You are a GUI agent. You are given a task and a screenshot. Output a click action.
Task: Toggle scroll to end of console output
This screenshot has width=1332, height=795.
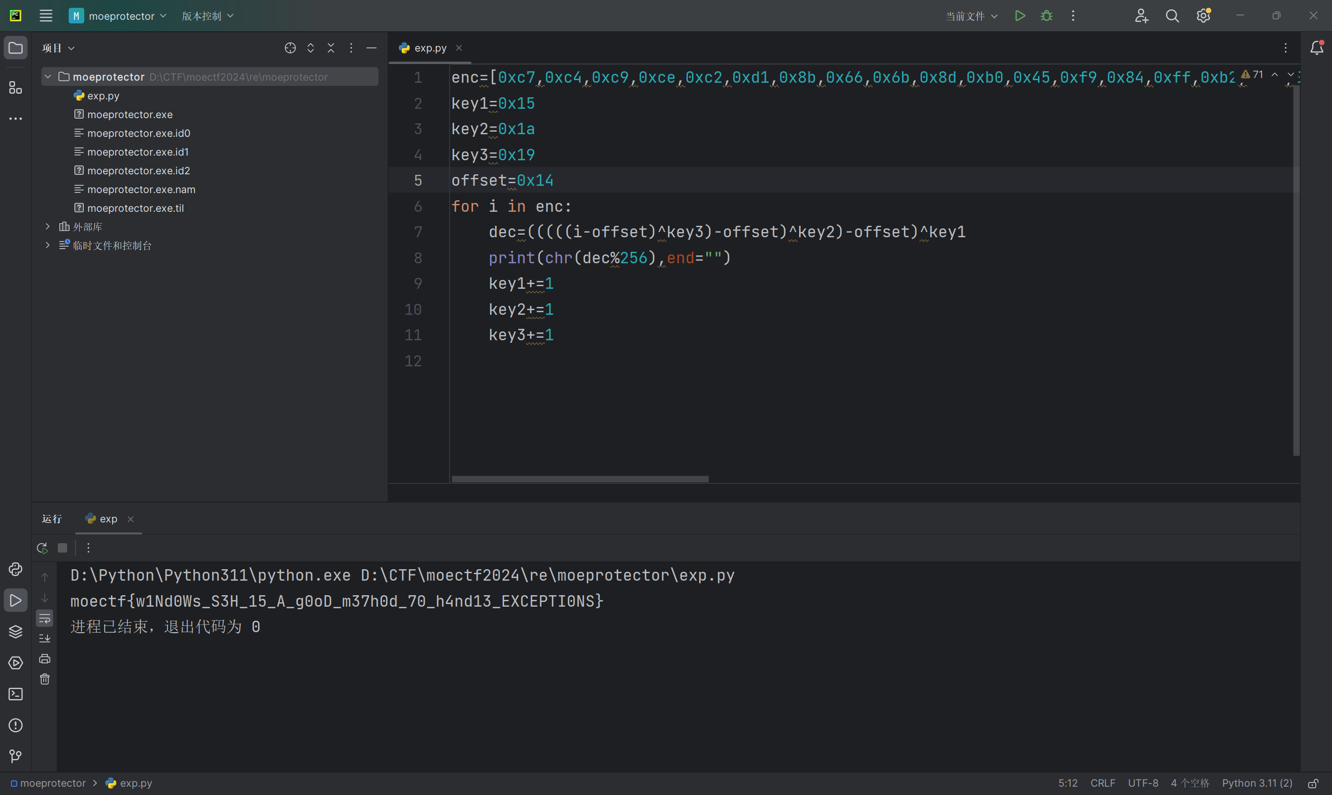(45, 638)
